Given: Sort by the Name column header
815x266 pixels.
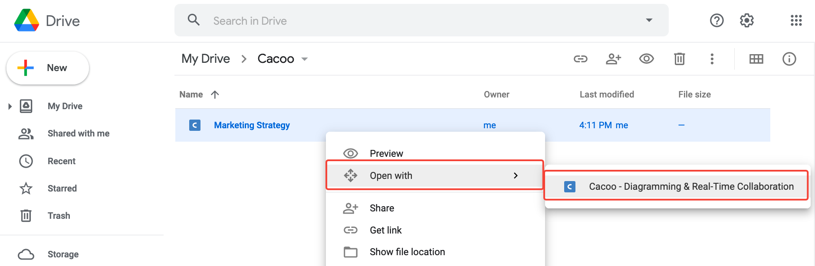Looking at the screenshot, I should (191, 94).
